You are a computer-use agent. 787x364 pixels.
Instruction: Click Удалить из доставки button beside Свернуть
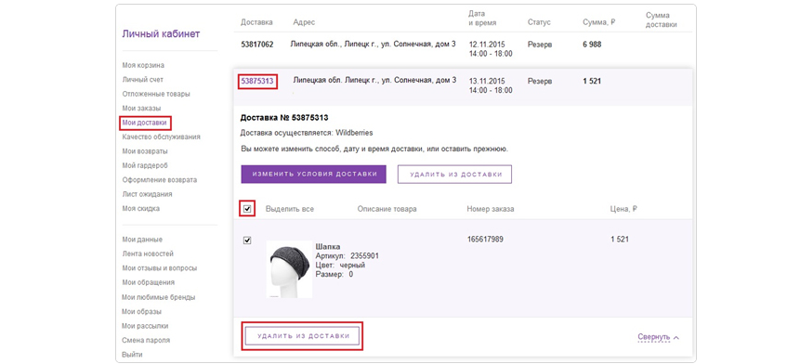(x=303, y=336)
